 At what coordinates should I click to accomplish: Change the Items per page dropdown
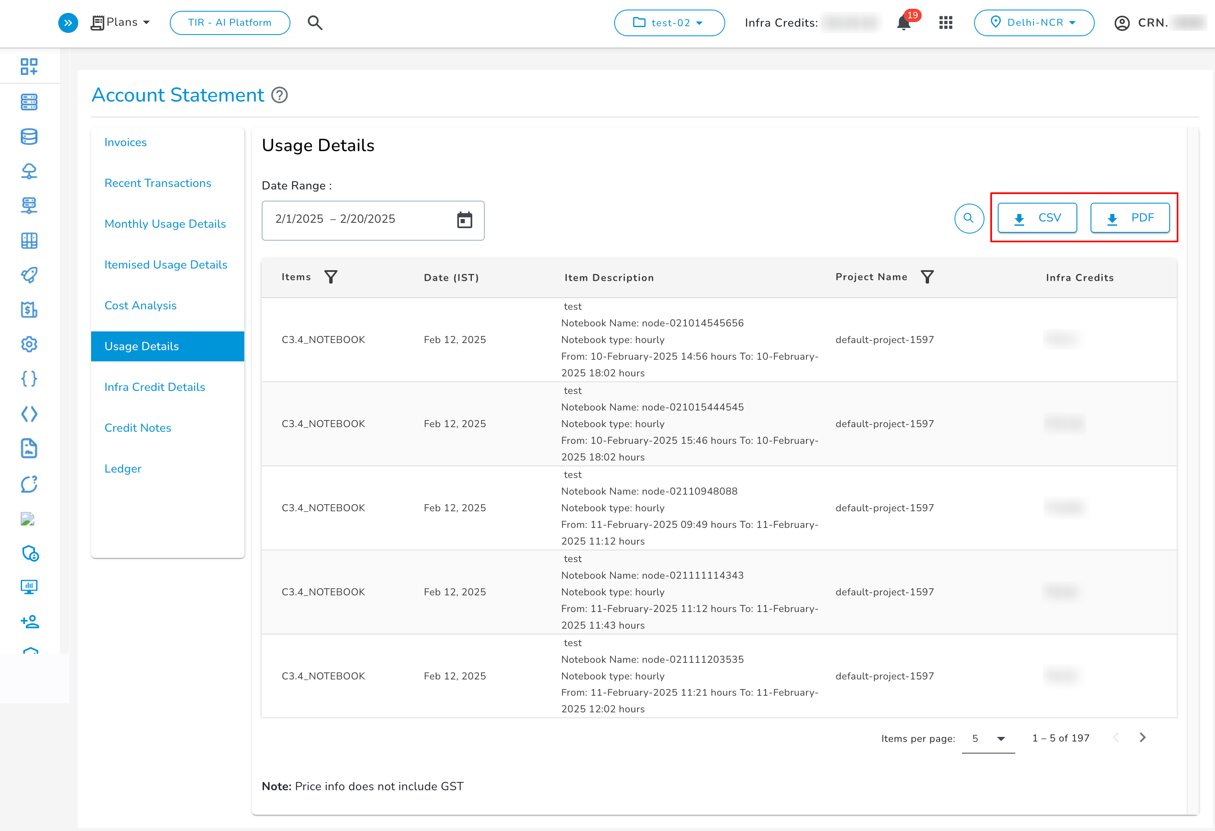tap(988, 739)
